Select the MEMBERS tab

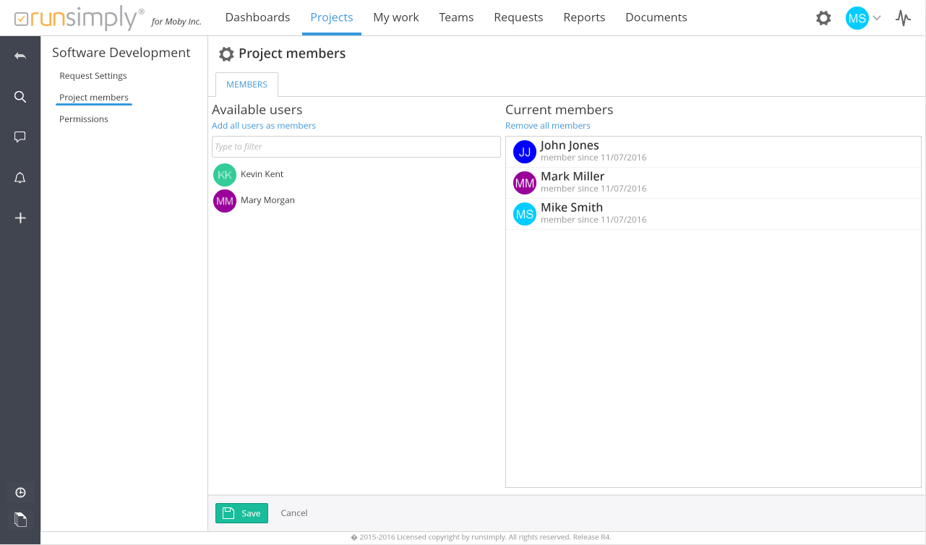[x=246, y=85]
